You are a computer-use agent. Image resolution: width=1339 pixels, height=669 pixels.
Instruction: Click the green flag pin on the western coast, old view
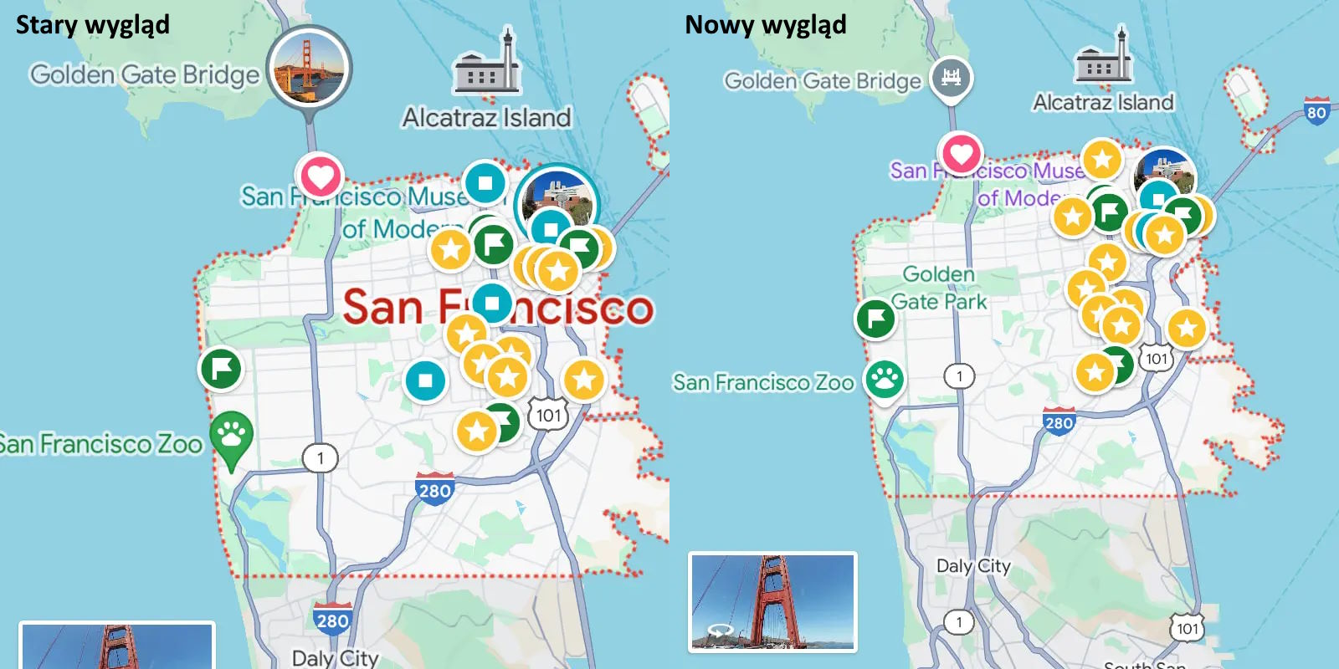pos(221,369)
